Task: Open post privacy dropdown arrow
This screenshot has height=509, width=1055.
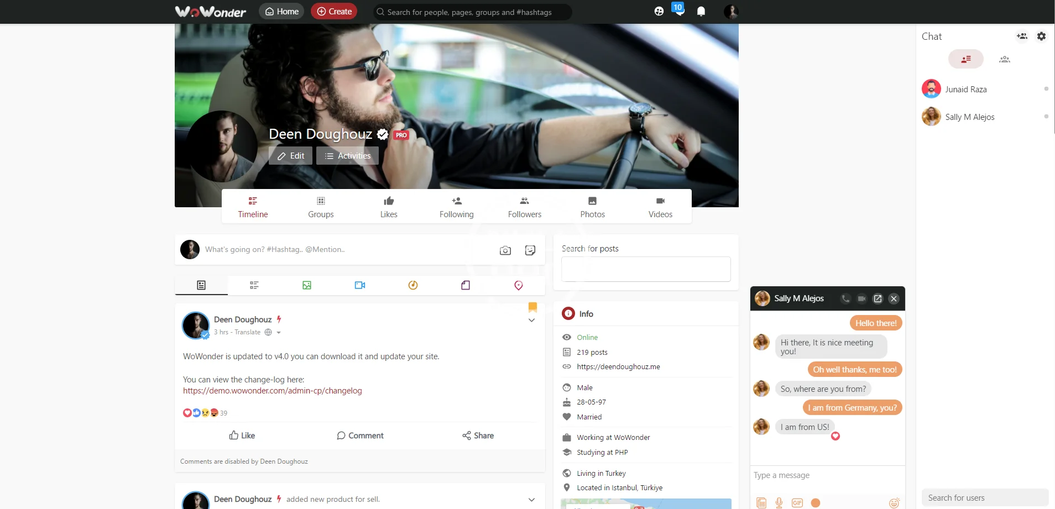Action: pyautogui.click(x=279, y=333)
